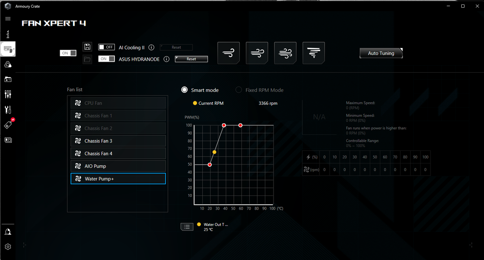Open the Game Library icon in sidebar

coord(8,80)
